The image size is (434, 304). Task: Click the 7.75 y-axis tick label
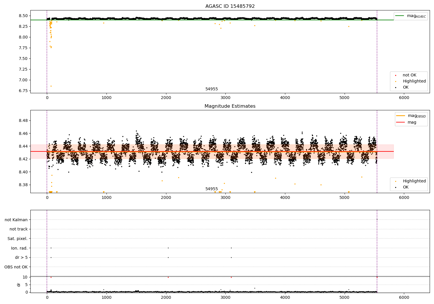pos(23,48)
